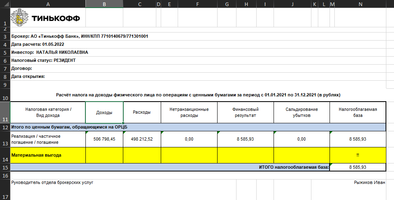The height and width of the screenshot is (200, 394).
Task: Click the 'Договор:' cell
Action: pyautogui.click(x=198, y=68)
